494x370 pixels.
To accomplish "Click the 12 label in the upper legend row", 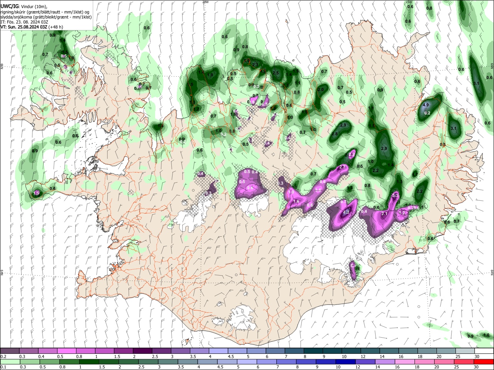I will [x=363, y=357].
